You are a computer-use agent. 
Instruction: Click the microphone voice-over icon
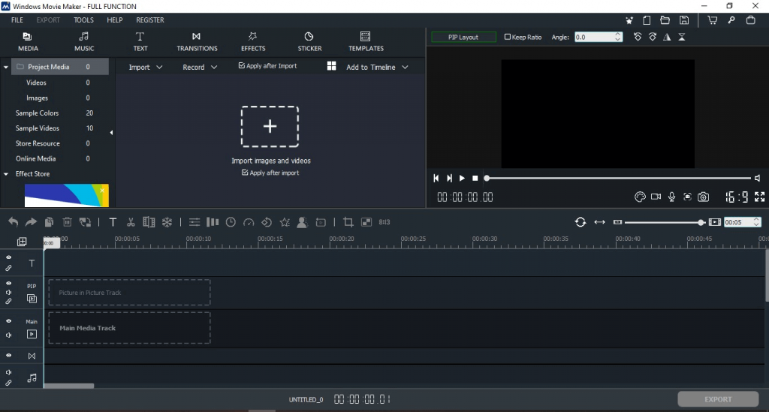[x=671, y=197]
